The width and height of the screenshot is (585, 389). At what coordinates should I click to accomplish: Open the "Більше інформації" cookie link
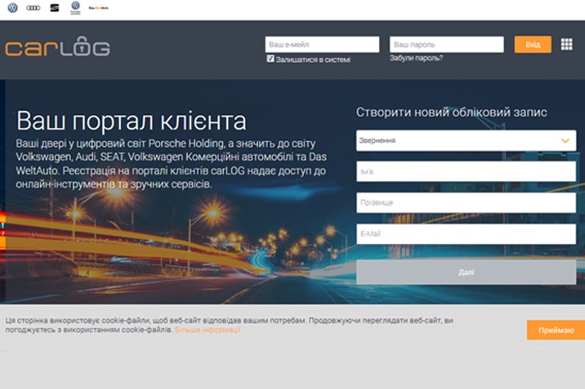pyautogui.click(x=208, y=329)
